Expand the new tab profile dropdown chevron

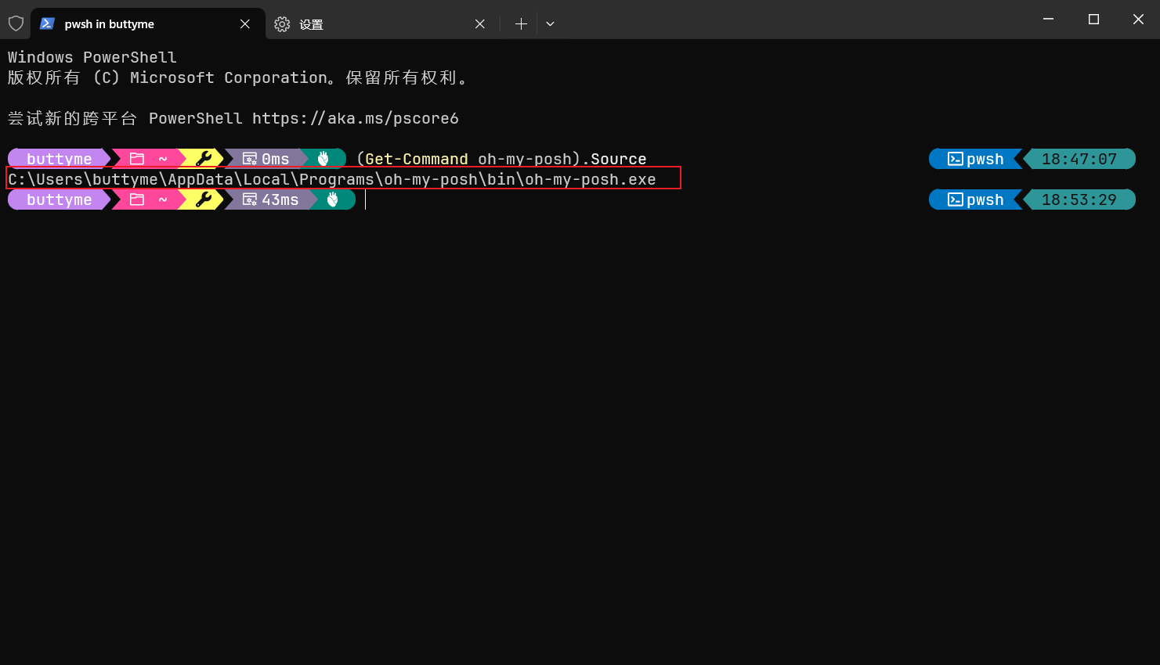[x=550, y=24]
